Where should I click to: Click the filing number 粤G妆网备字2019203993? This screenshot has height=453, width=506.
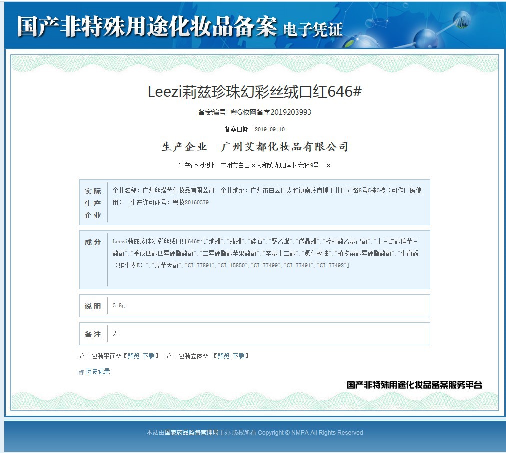[271, 112]
